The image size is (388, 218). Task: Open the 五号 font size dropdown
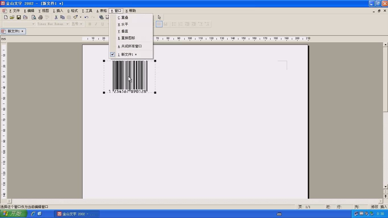pyautogui.click(x=81, y=24)
